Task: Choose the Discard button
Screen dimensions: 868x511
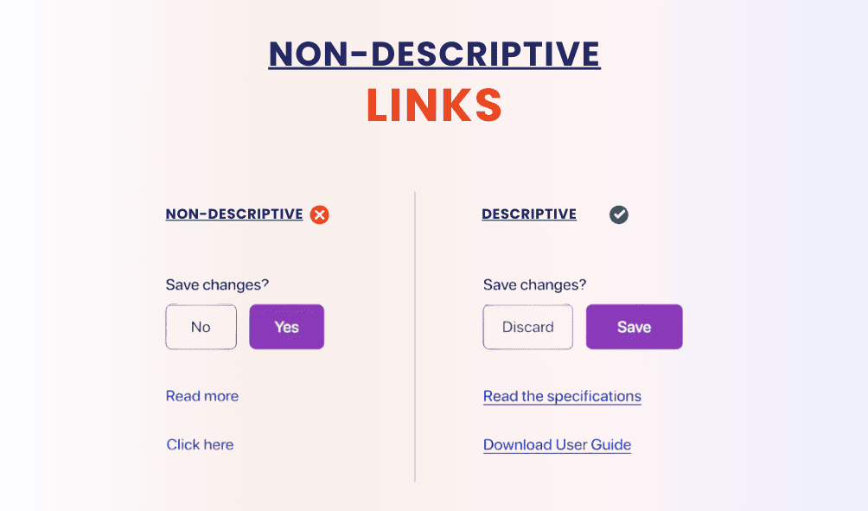Action: pos(527,327)
